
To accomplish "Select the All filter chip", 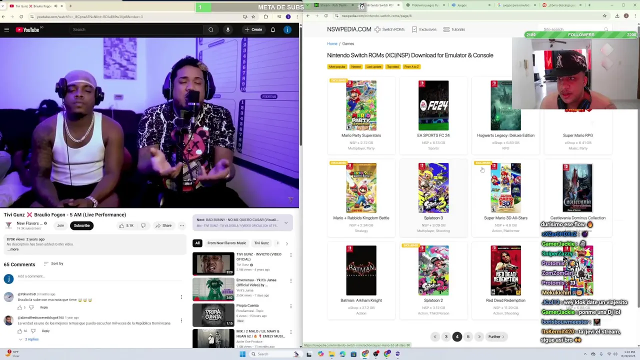I will (x=197, y=243).
